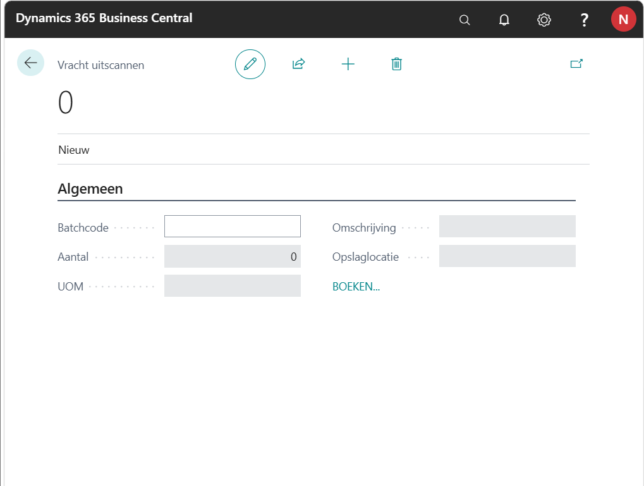Click the pencil edit icon
644x486 pixels.
(x=250, y=64)
